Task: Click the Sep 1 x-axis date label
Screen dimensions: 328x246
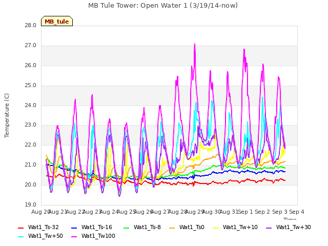Action: point(245,212)
